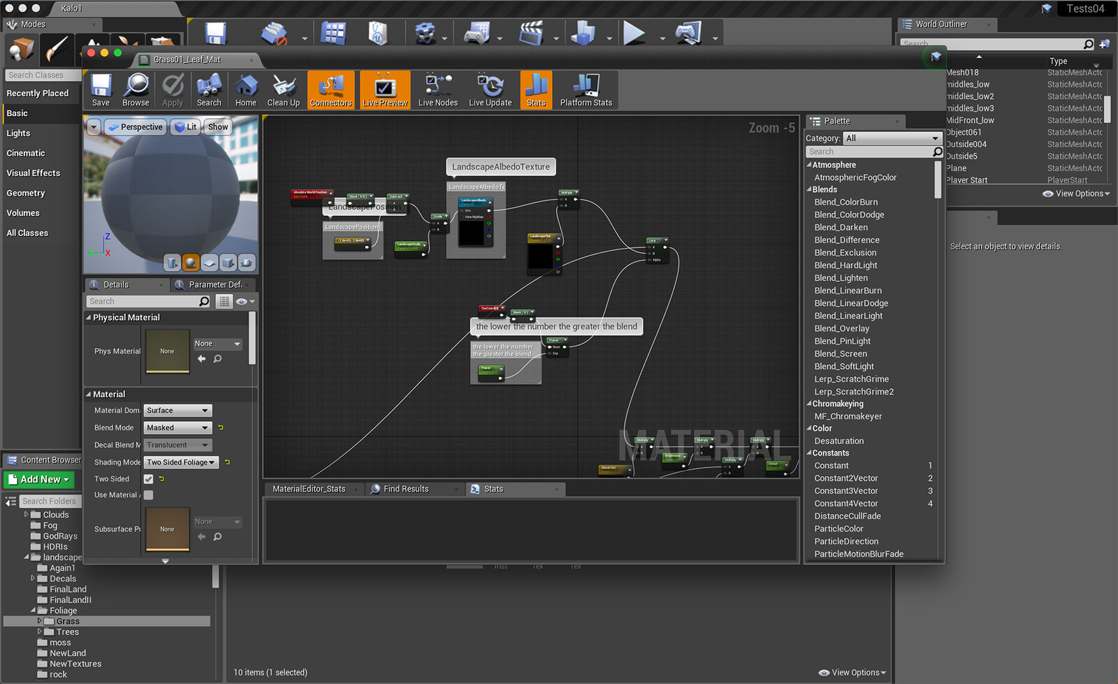Image resolution: width=1118 pixels, height=684 pixels.
Task: Click the Apply material button
Action: [x=173, y=90]
